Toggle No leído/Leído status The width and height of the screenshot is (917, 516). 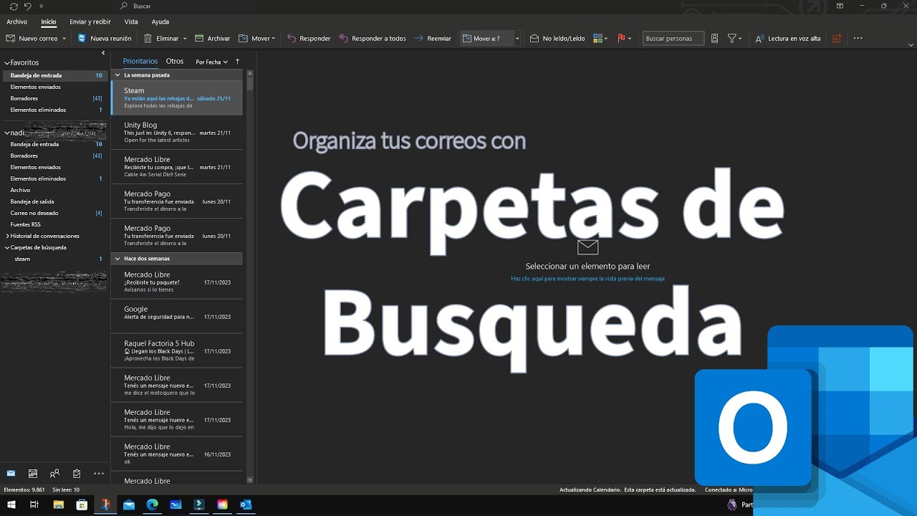coord(557,39)
